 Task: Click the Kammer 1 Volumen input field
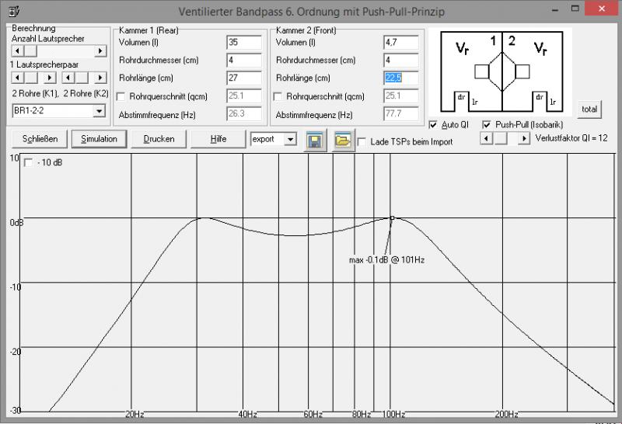[243, 42]
